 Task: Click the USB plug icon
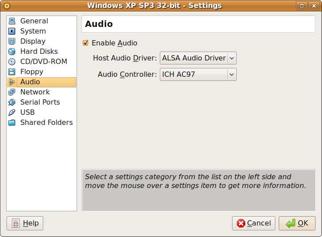tap(12, 113)
